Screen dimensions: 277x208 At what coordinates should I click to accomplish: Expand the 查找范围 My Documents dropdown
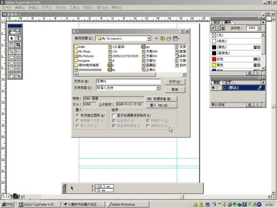coord(149,38)
